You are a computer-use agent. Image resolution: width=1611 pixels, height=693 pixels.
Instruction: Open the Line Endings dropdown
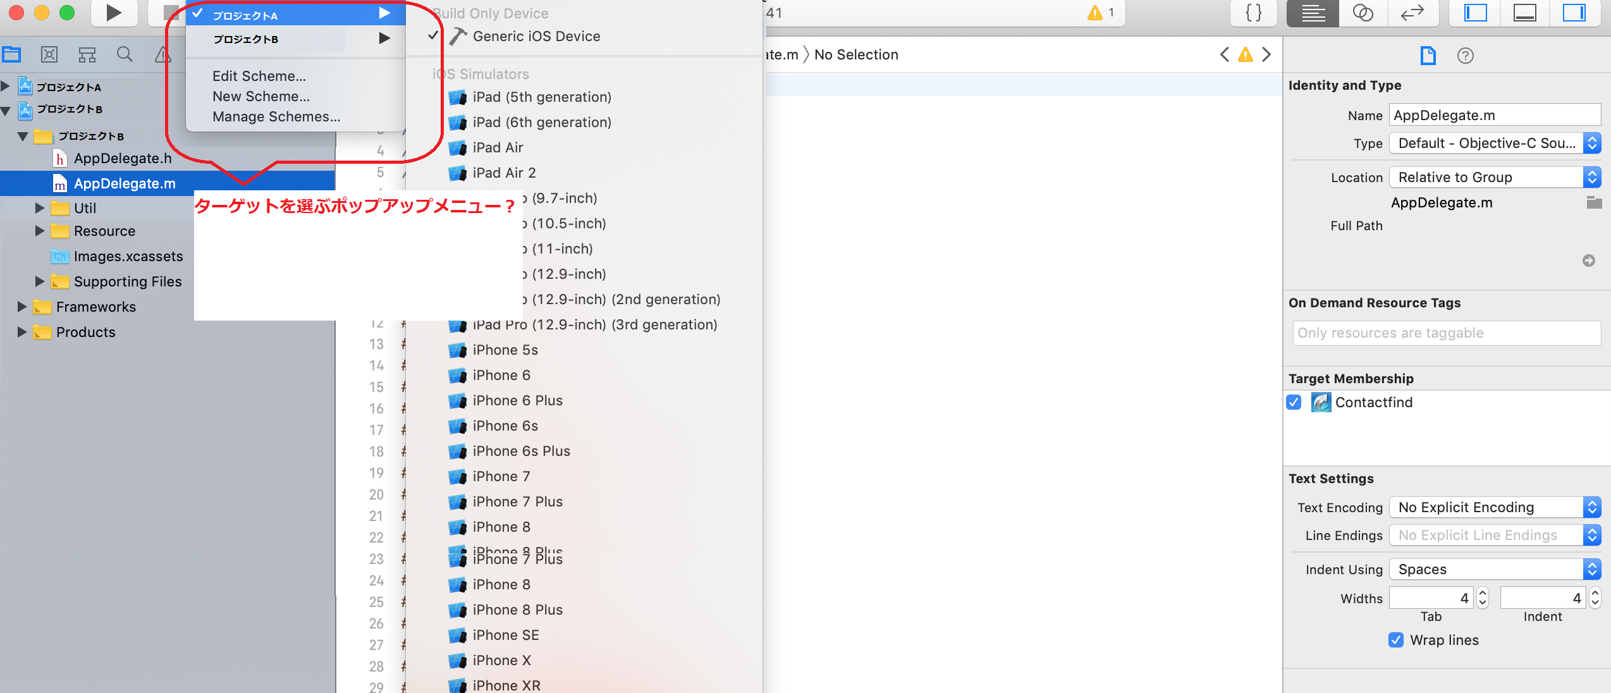1495,535
